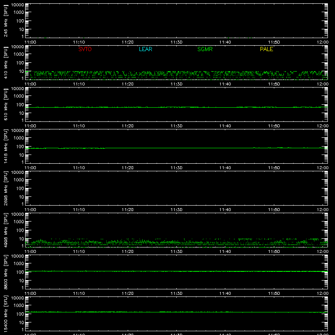335x335 pixels.
Task: Click 11:30 time label of 1415 MHz panel
Action: click(x=176, y=168)
